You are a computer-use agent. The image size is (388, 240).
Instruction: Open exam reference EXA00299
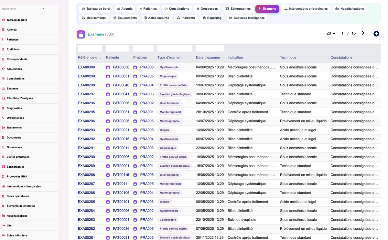(x=86, y=76)
